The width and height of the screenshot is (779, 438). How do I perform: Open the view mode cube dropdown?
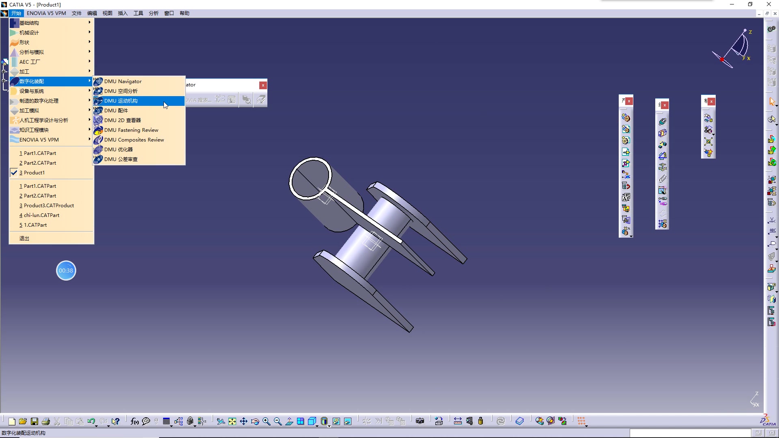317,425
